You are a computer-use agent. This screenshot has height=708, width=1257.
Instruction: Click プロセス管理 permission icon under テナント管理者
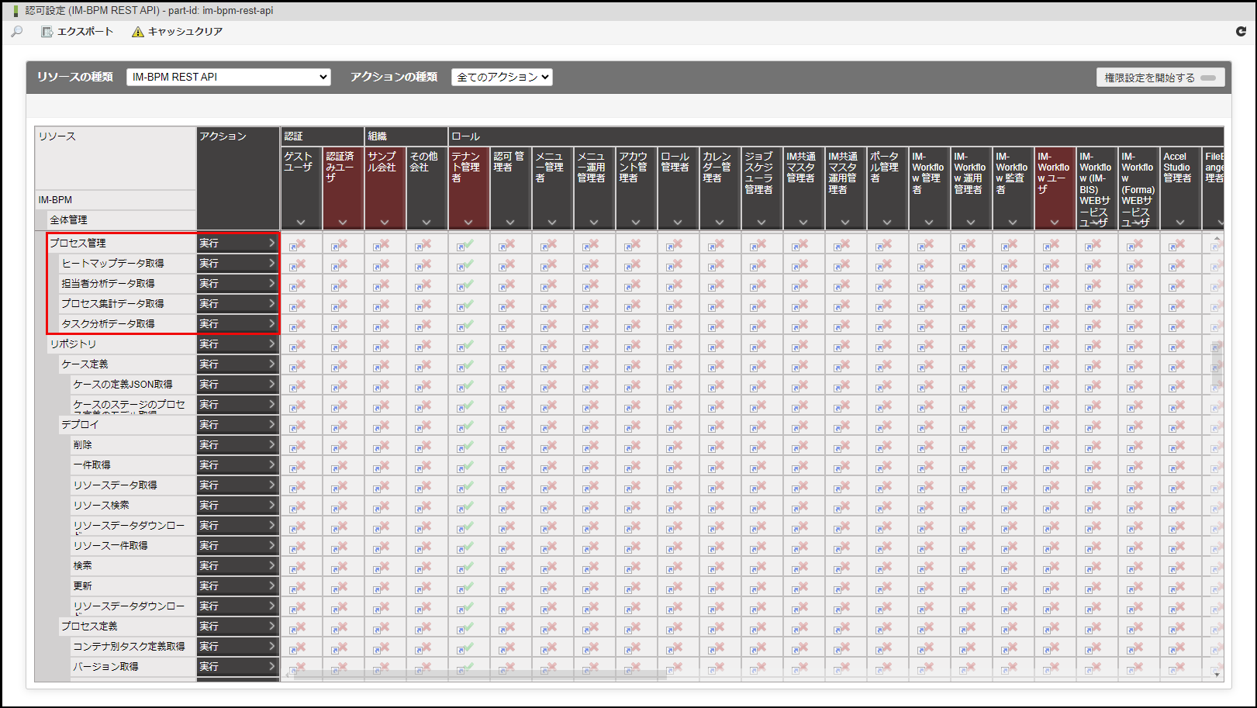pyautogui.click(x=465, y=244)
